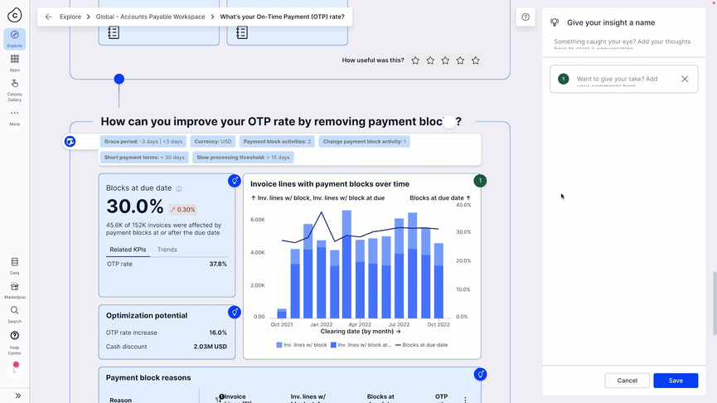
Task: Click the Currency USD filter chip
Action: [x=213, y=142]
